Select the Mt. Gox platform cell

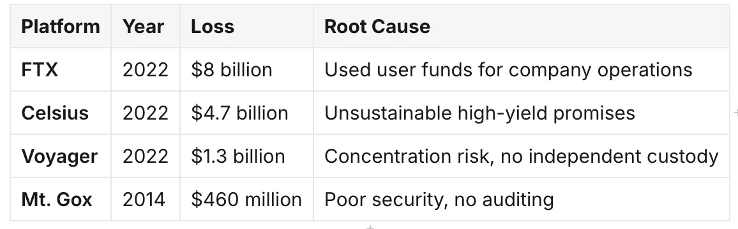[61, 200]
